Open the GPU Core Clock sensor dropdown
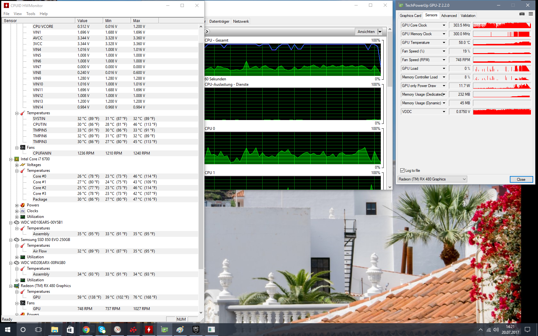The height and width of the screenshot is (336, 538). pyautogui.click(x=444, y=25)
